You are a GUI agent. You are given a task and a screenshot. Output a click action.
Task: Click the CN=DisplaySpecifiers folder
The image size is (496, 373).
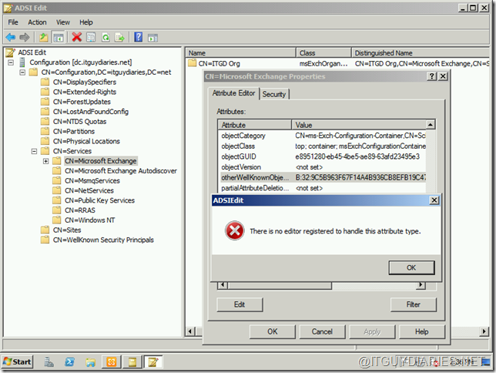tap(85, 82)
